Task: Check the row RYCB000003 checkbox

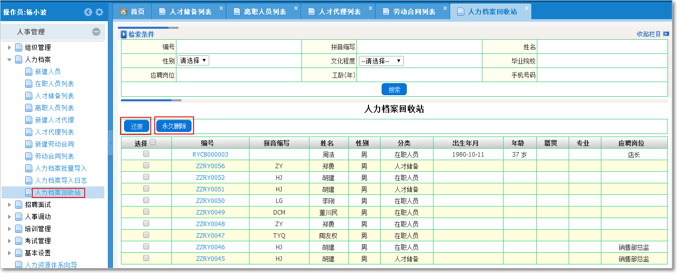Action: pos(146,154)
